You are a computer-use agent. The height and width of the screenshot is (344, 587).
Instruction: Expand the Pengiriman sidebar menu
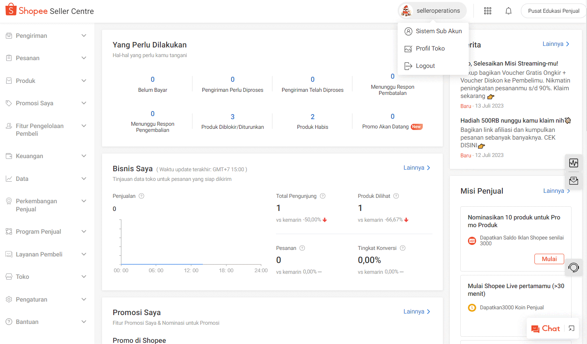tap(46, 36)
